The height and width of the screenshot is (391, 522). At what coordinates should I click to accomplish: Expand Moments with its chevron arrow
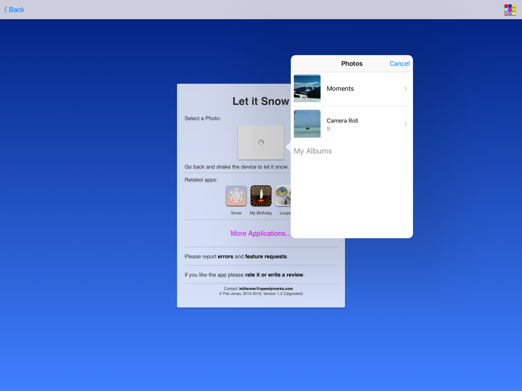(x=406, y=89)
